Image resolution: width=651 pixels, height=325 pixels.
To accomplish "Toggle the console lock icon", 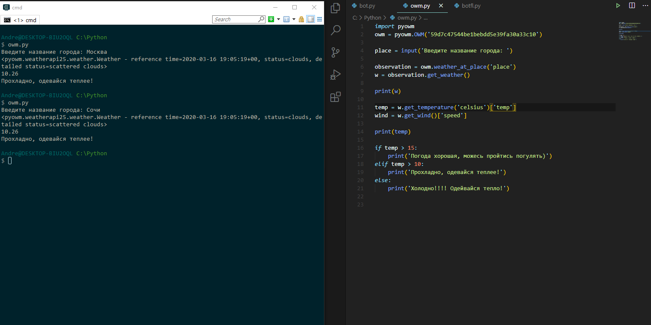I will point(301,19).
